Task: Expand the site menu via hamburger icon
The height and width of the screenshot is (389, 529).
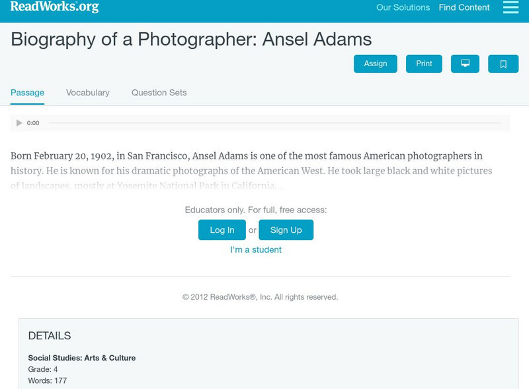Action: click(x=509, y=8)
